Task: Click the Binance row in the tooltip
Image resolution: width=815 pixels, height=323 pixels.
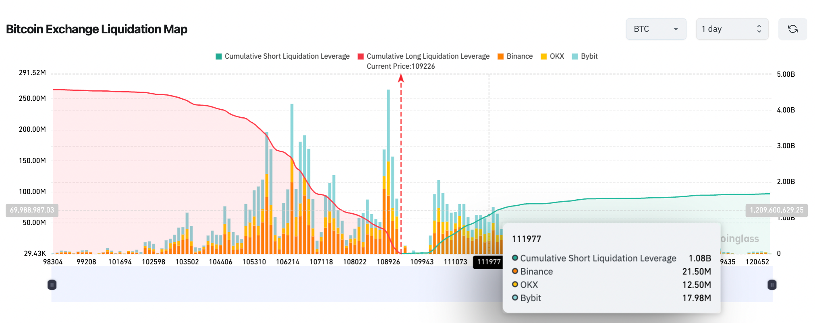Action: tap(611, 272)
